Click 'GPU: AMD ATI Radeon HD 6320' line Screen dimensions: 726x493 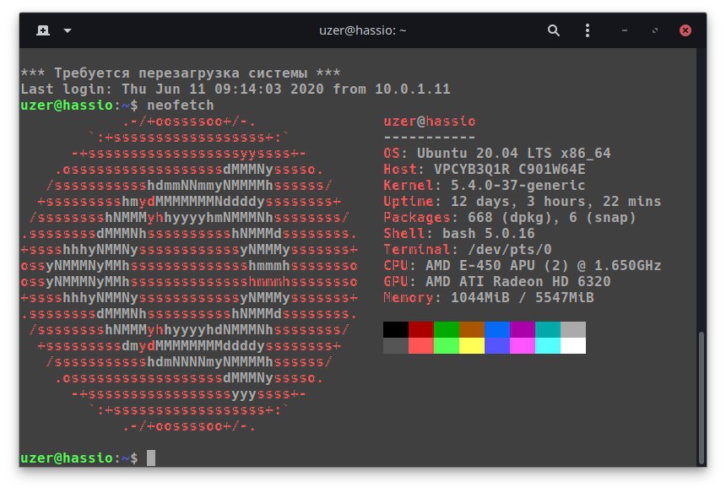tap(497, 281)
